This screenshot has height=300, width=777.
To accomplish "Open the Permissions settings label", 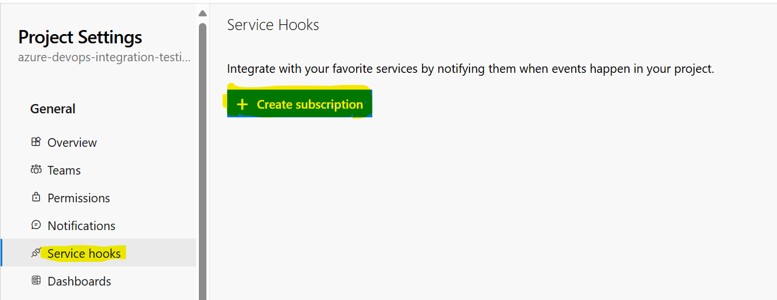I will click(x=79, y=198).
